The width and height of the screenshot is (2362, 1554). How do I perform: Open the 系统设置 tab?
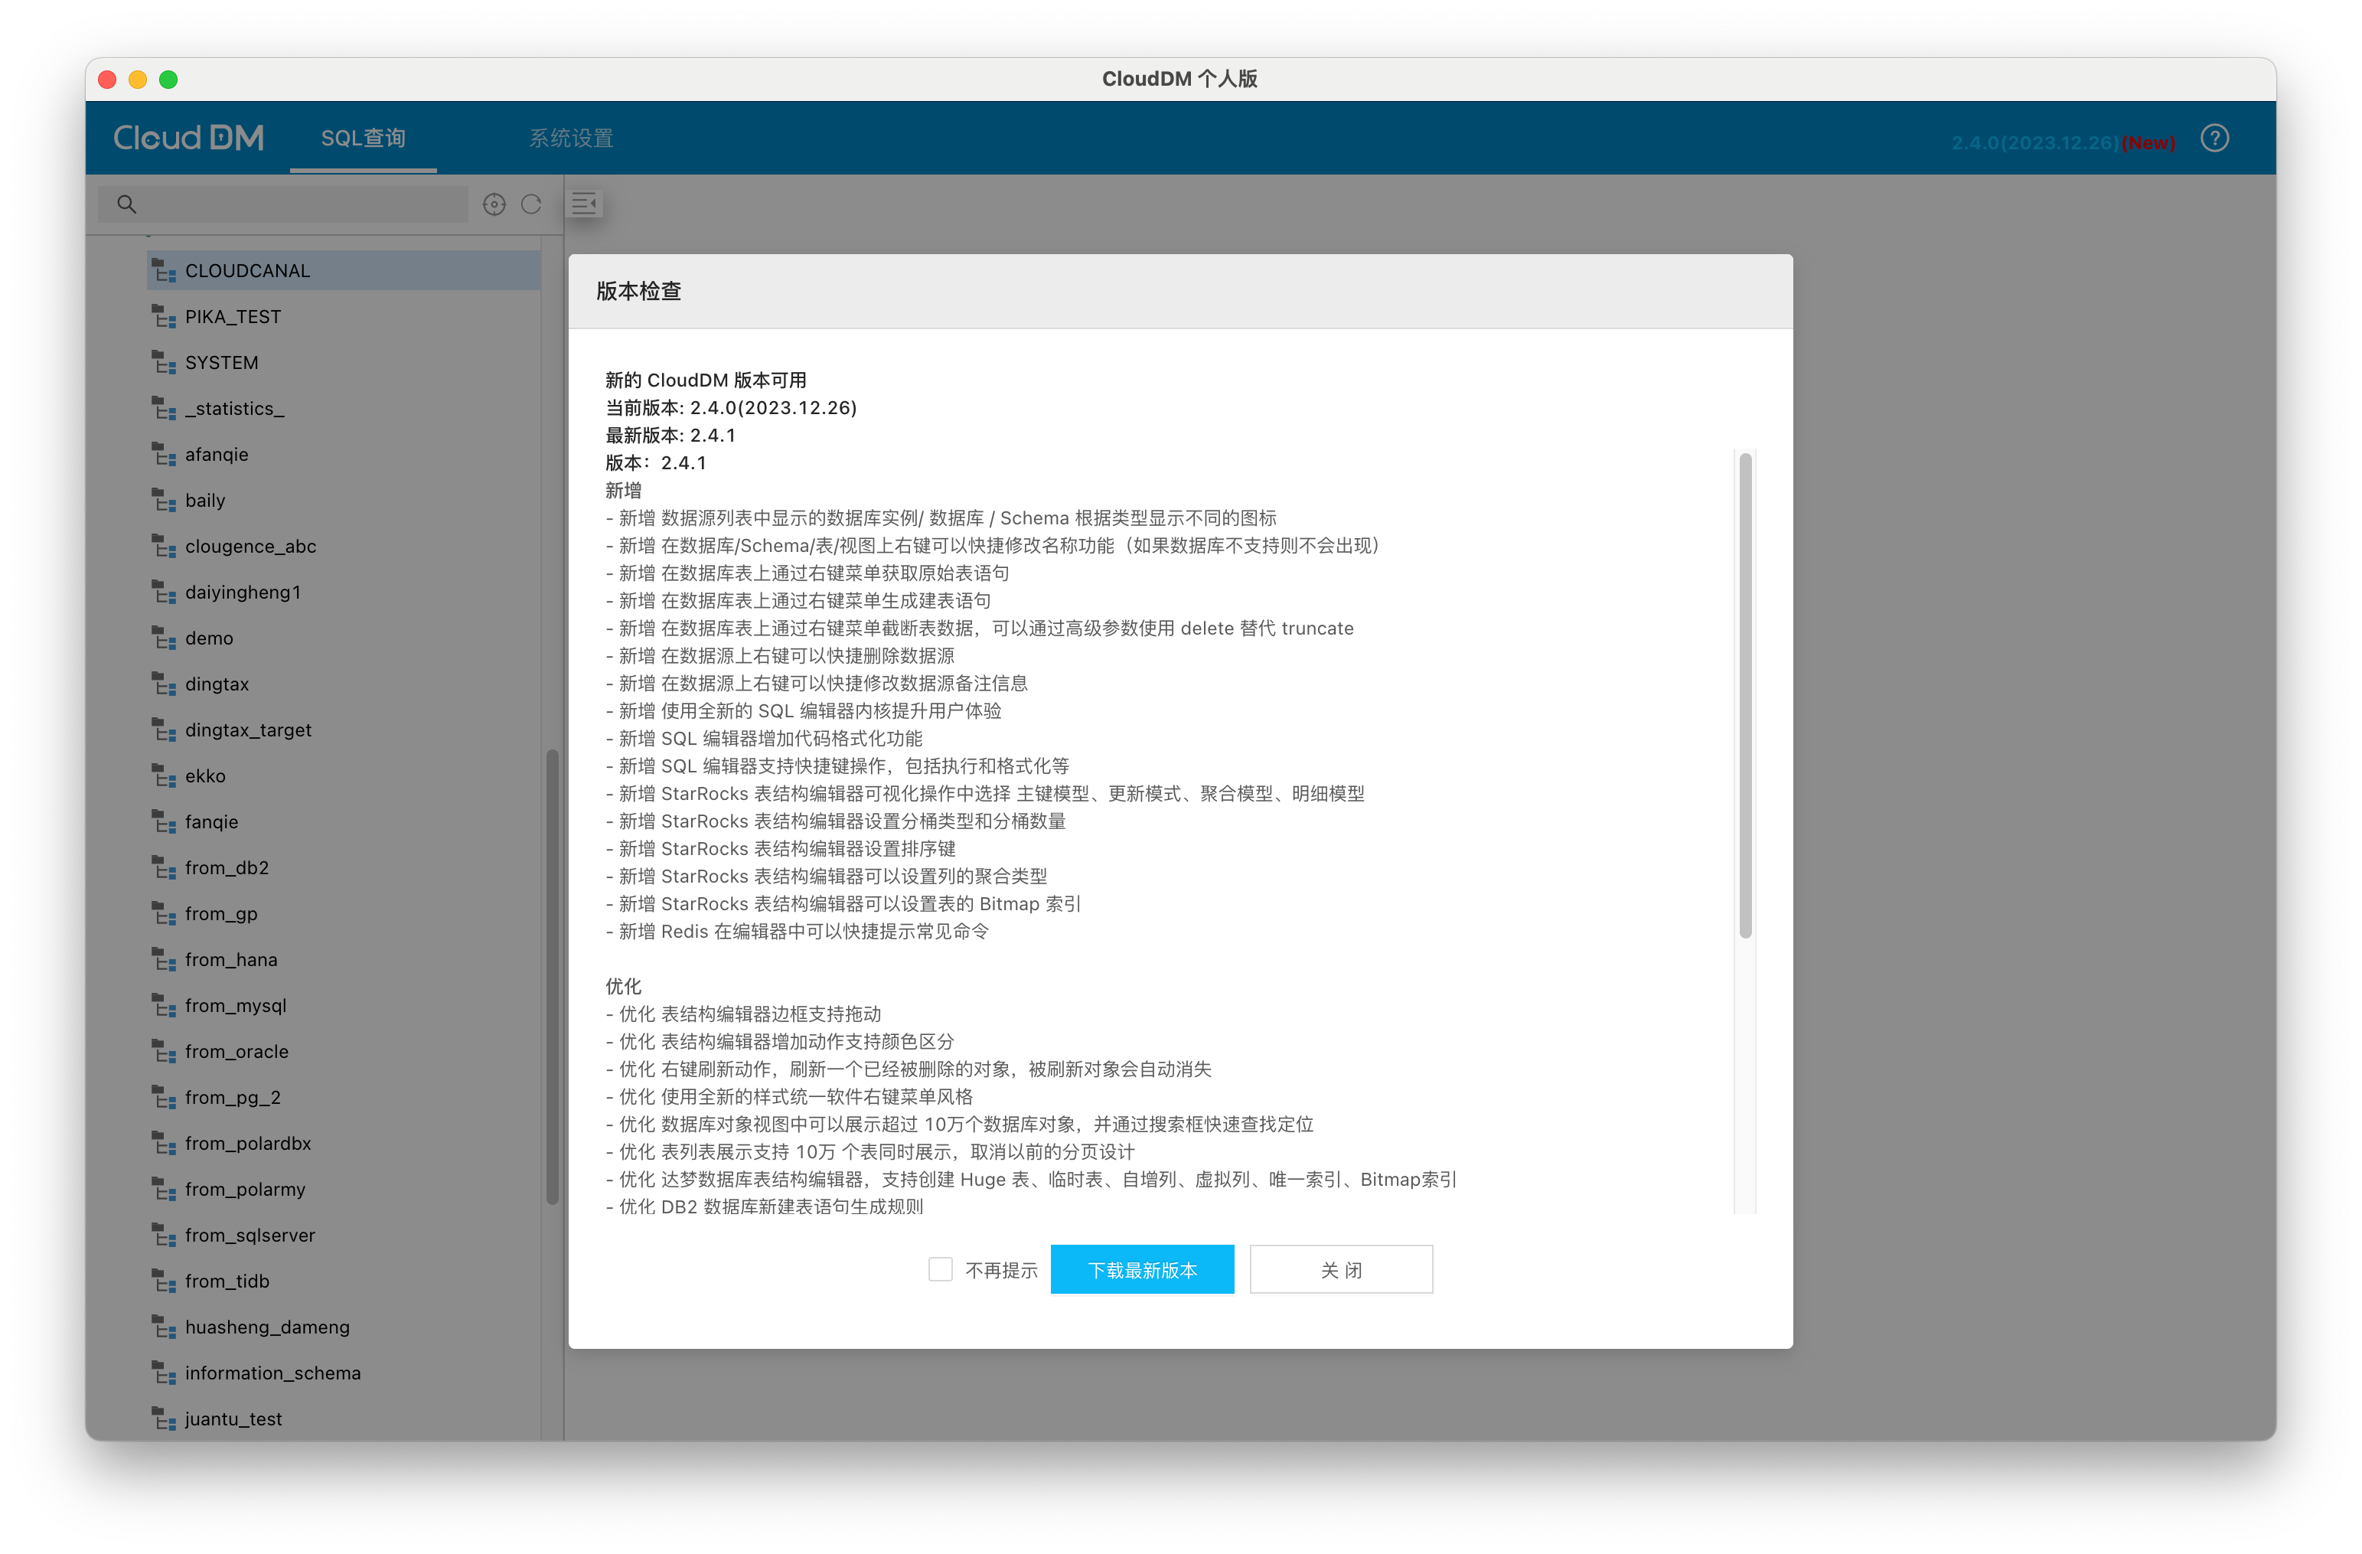[571, 138]
